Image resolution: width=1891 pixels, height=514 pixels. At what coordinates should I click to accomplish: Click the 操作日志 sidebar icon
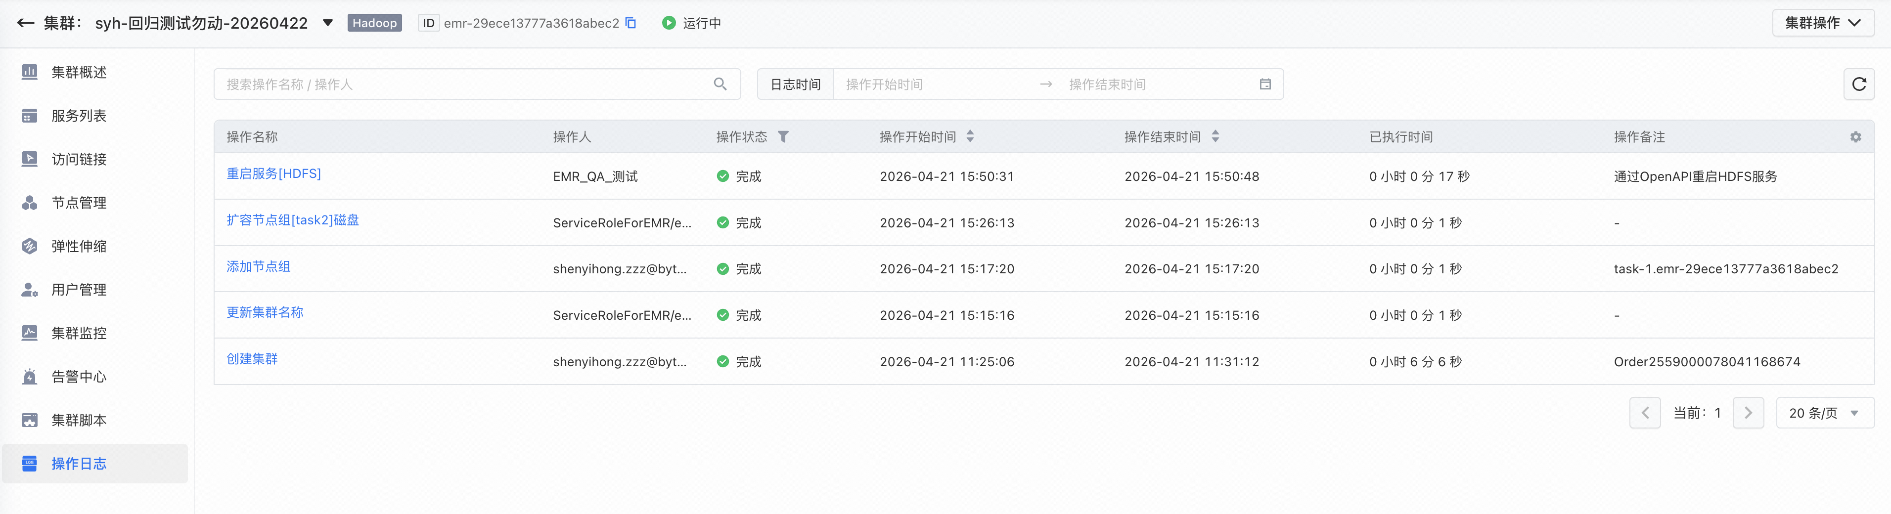pos(29,464)
